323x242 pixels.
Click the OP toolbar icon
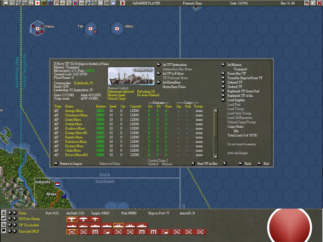(101, 3)
